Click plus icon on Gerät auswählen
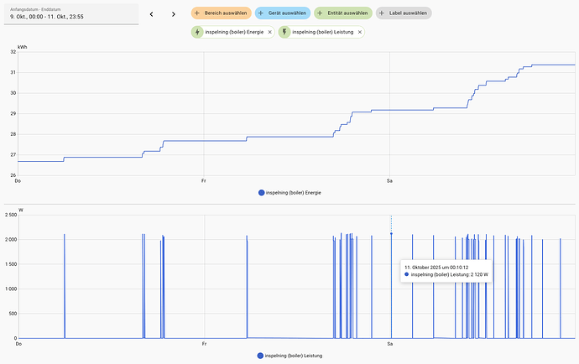 pyautogui.click(x=260, y=13)
